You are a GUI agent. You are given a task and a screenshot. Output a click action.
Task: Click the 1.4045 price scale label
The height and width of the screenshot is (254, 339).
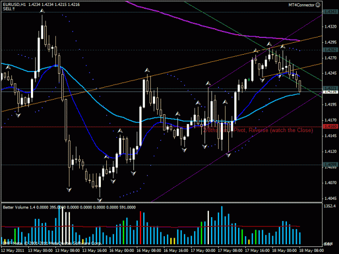tap(330, 198)
